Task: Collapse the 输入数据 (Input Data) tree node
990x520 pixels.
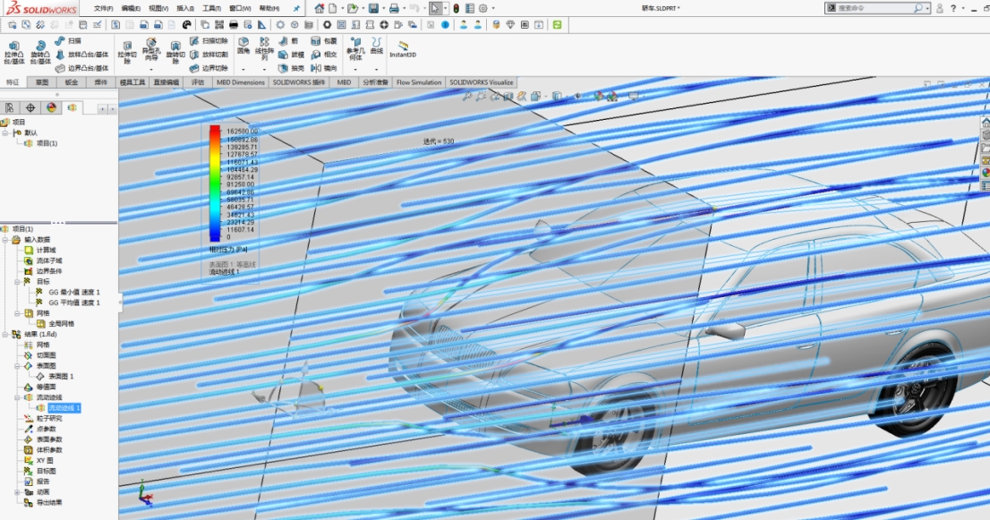Action: coord(5,240)
